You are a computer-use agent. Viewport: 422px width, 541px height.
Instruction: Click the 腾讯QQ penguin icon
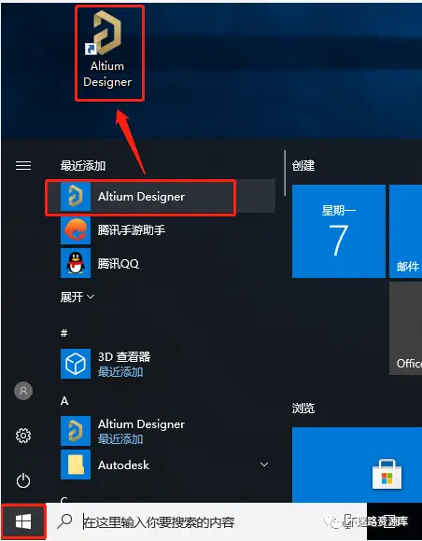pyautogui.click(x=76, y=263)
